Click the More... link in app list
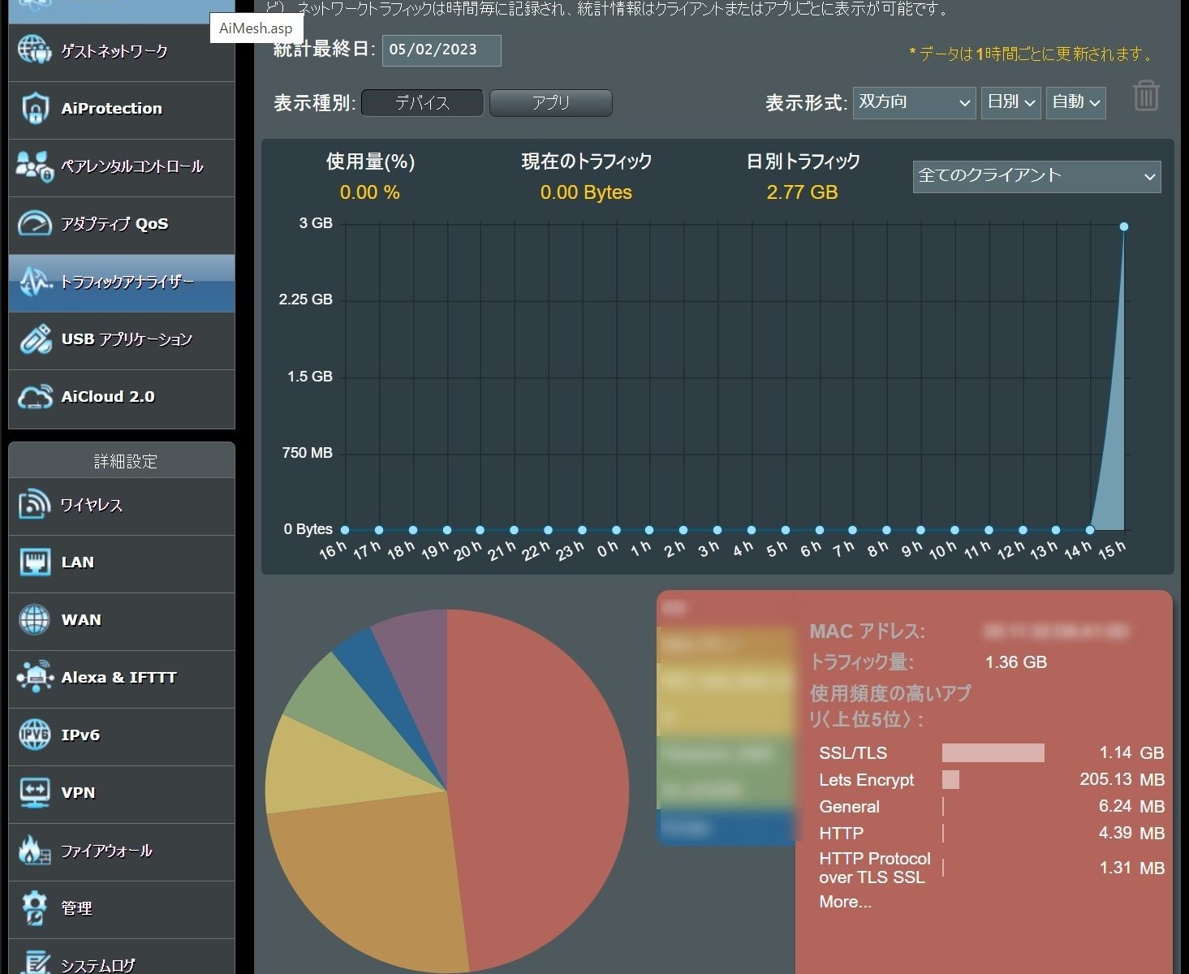Viewport: 1189px width, 974px height. [x=845, y=903]
